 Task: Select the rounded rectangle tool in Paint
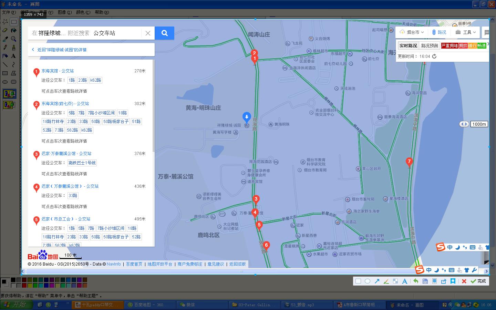click(14, 82)
